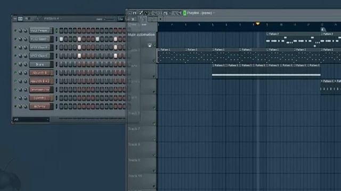Mute the Snare channel LED
The width and height of the screenshot is (341, 191).
point(15,64)
